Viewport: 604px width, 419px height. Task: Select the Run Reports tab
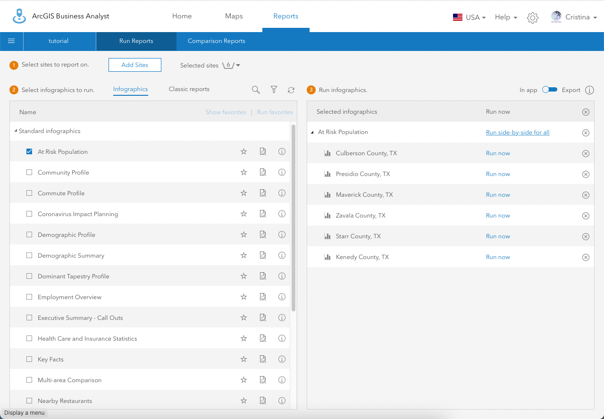pos(136,41)
